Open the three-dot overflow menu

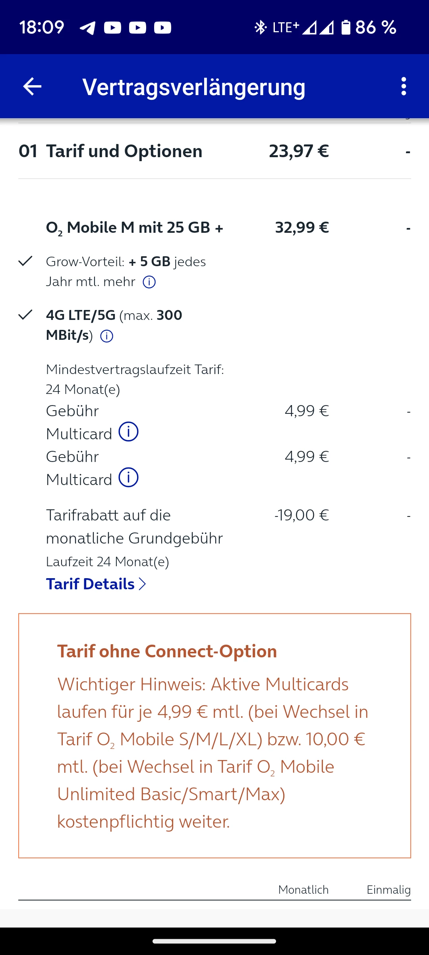click(x=404, y=86)
